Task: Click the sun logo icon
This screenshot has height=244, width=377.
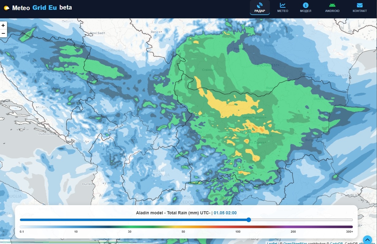Action: pos(6,8)
